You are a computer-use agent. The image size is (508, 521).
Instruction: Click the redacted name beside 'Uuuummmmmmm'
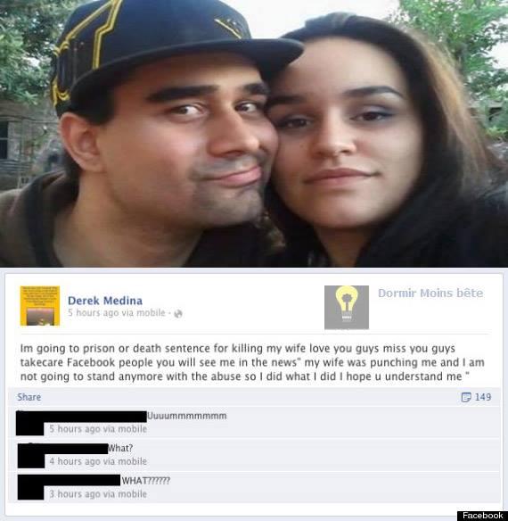point(81,417)
